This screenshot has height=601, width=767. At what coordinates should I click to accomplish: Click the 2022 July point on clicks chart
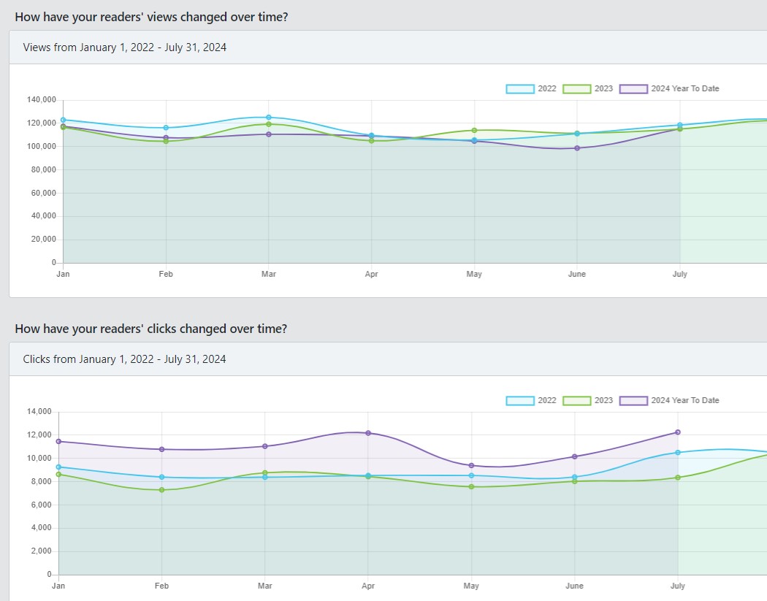tap(678, 453)
